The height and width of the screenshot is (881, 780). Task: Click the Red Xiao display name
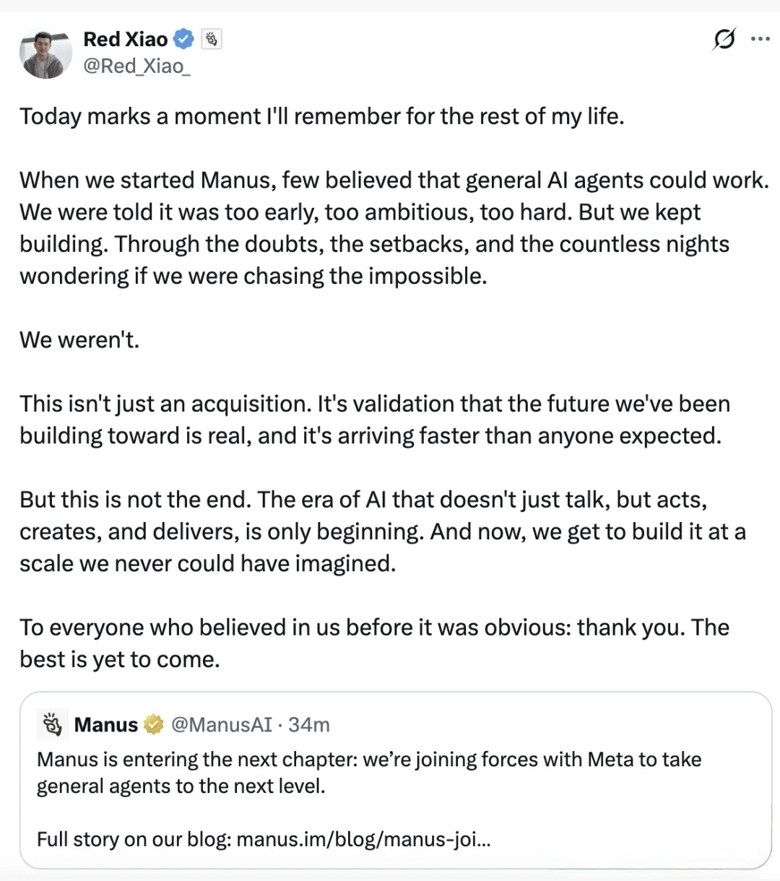click(x=126, y=39)
